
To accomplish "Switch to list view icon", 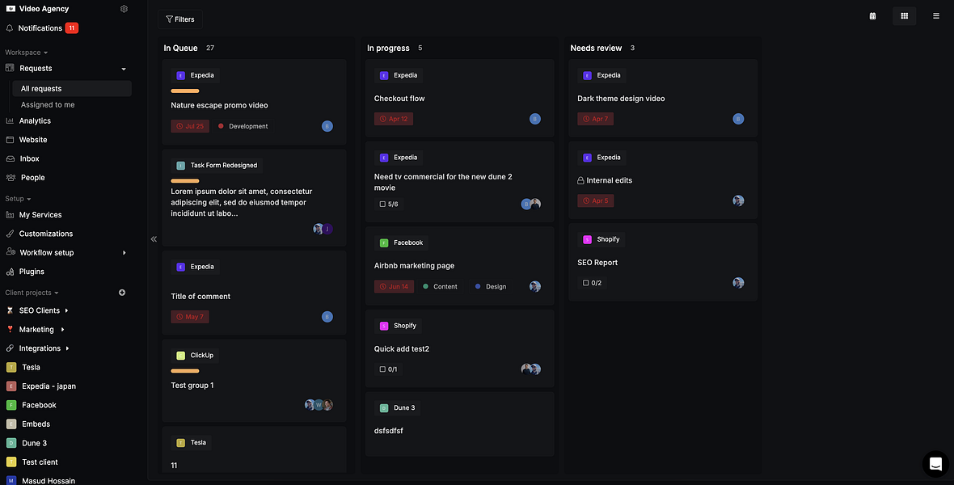I will pos(935,16).
